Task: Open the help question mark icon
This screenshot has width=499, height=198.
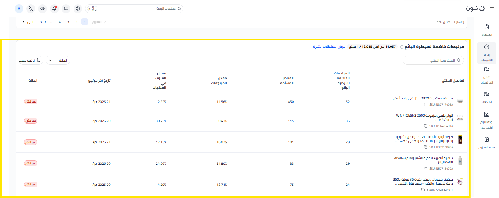Action: coord(78,9)
